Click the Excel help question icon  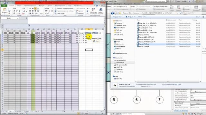tap(97, 6)
